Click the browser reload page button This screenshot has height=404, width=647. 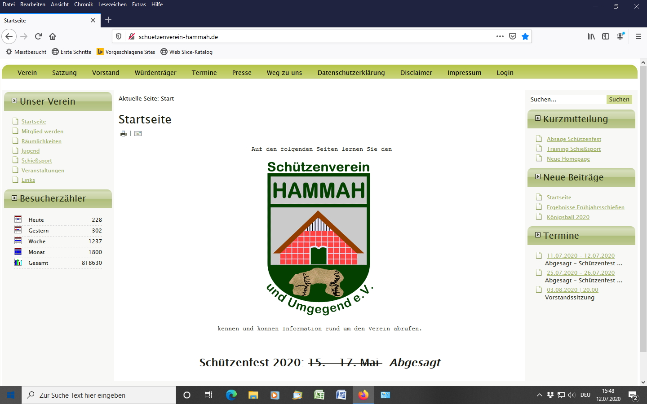[x=38, y=36]
